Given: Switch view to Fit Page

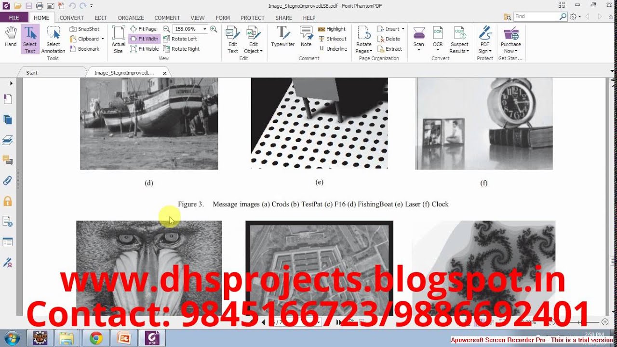Looking at the screenshot, I should pos(144,29).
